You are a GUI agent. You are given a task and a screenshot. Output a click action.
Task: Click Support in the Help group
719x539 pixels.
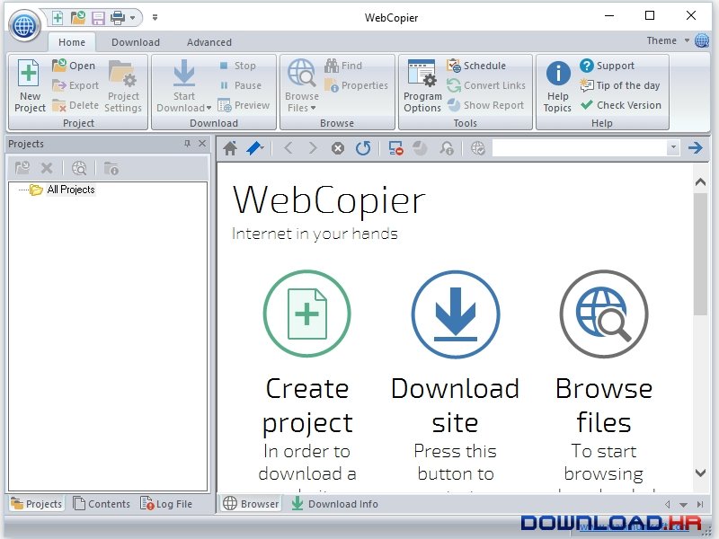[x=607, y=66]
